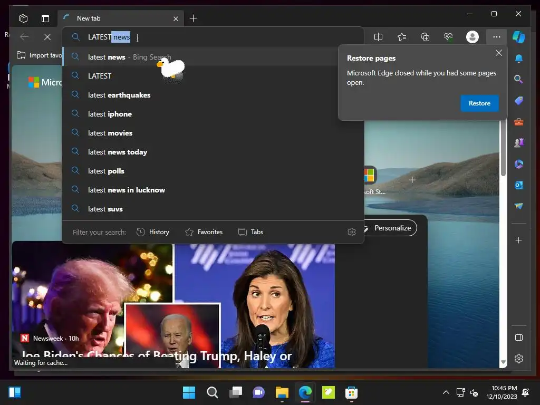Screen dimensions: 540x405
Task: Click the page scroll-down arrow
Action: click(x=503, y=362)
